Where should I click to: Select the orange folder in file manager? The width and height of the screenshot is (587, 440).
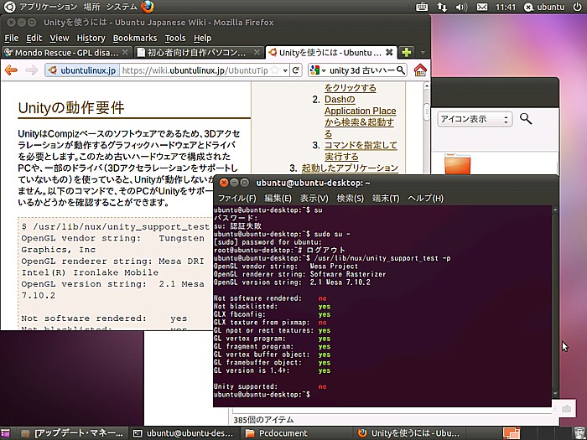[458, 163]
